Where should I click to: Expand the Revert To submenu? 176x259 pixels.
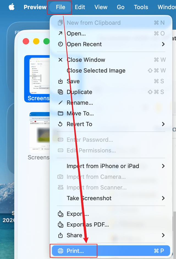(111, 124)
